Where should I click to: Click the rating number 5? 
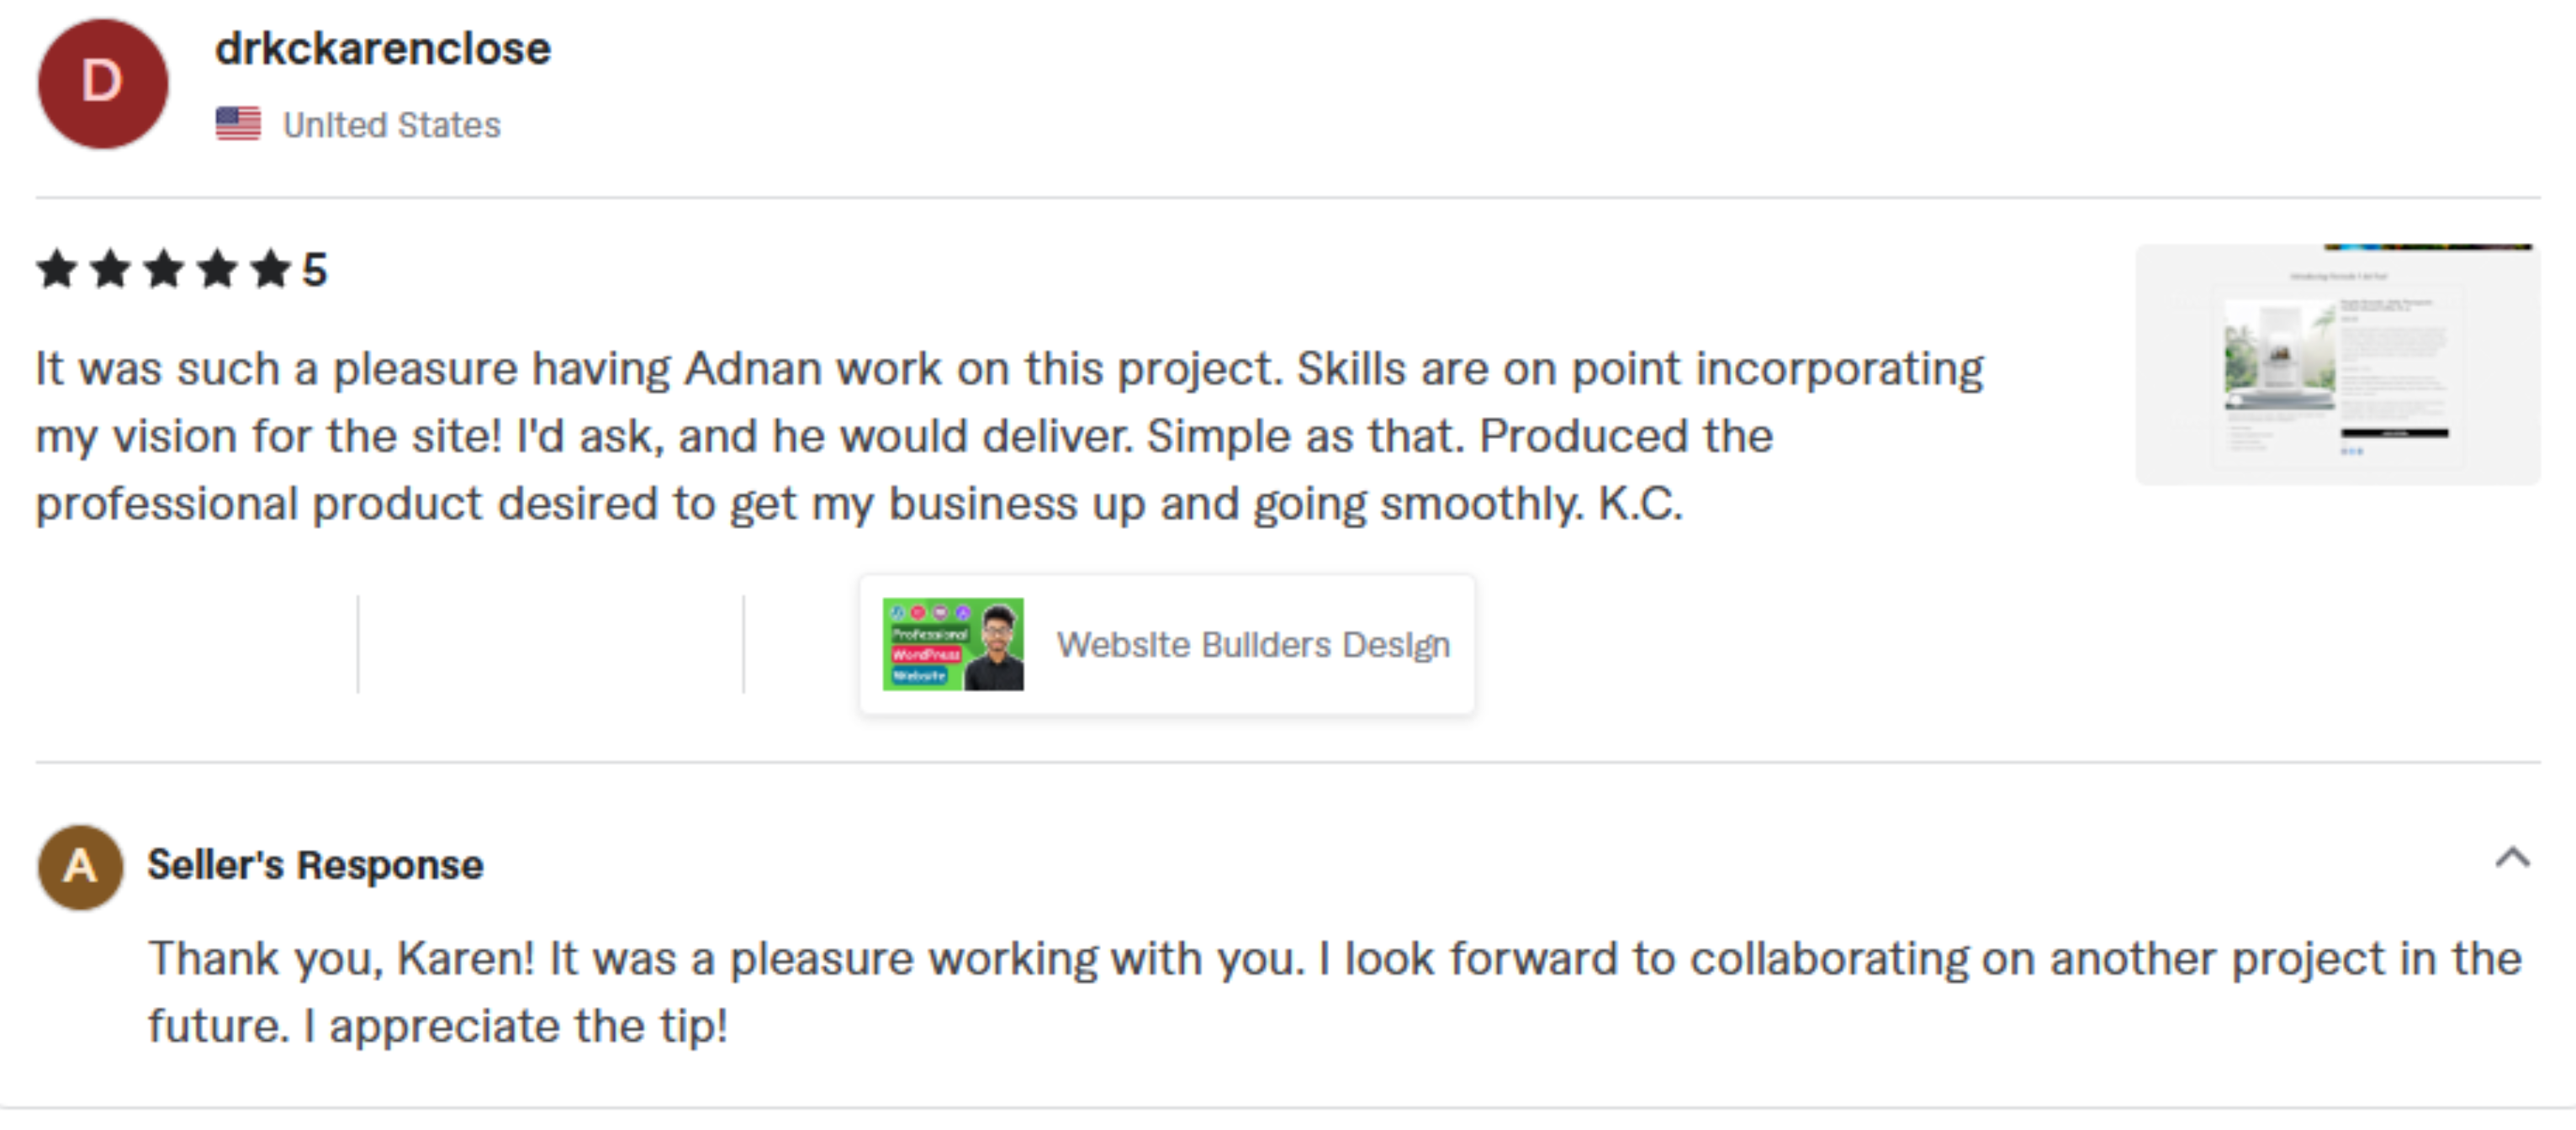click(315, 270)
